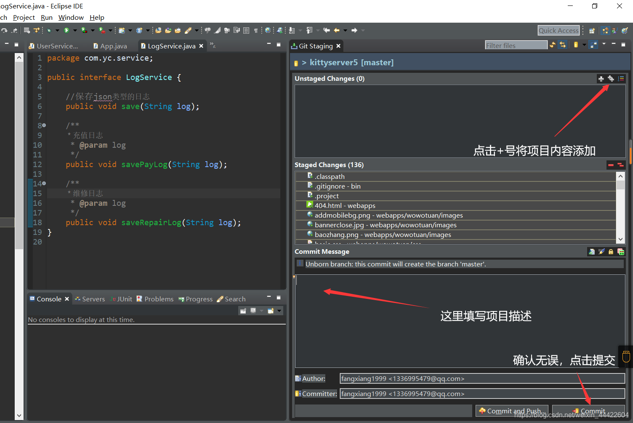Click the green Run button in toolbar
This screenshot has width=633, height=423.
(x=66, y=30)
